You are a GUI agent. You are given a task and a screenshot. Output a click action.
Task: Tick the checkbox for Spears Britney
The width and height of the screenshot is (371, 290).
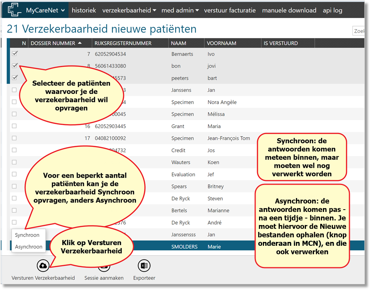tap(14, 186)
